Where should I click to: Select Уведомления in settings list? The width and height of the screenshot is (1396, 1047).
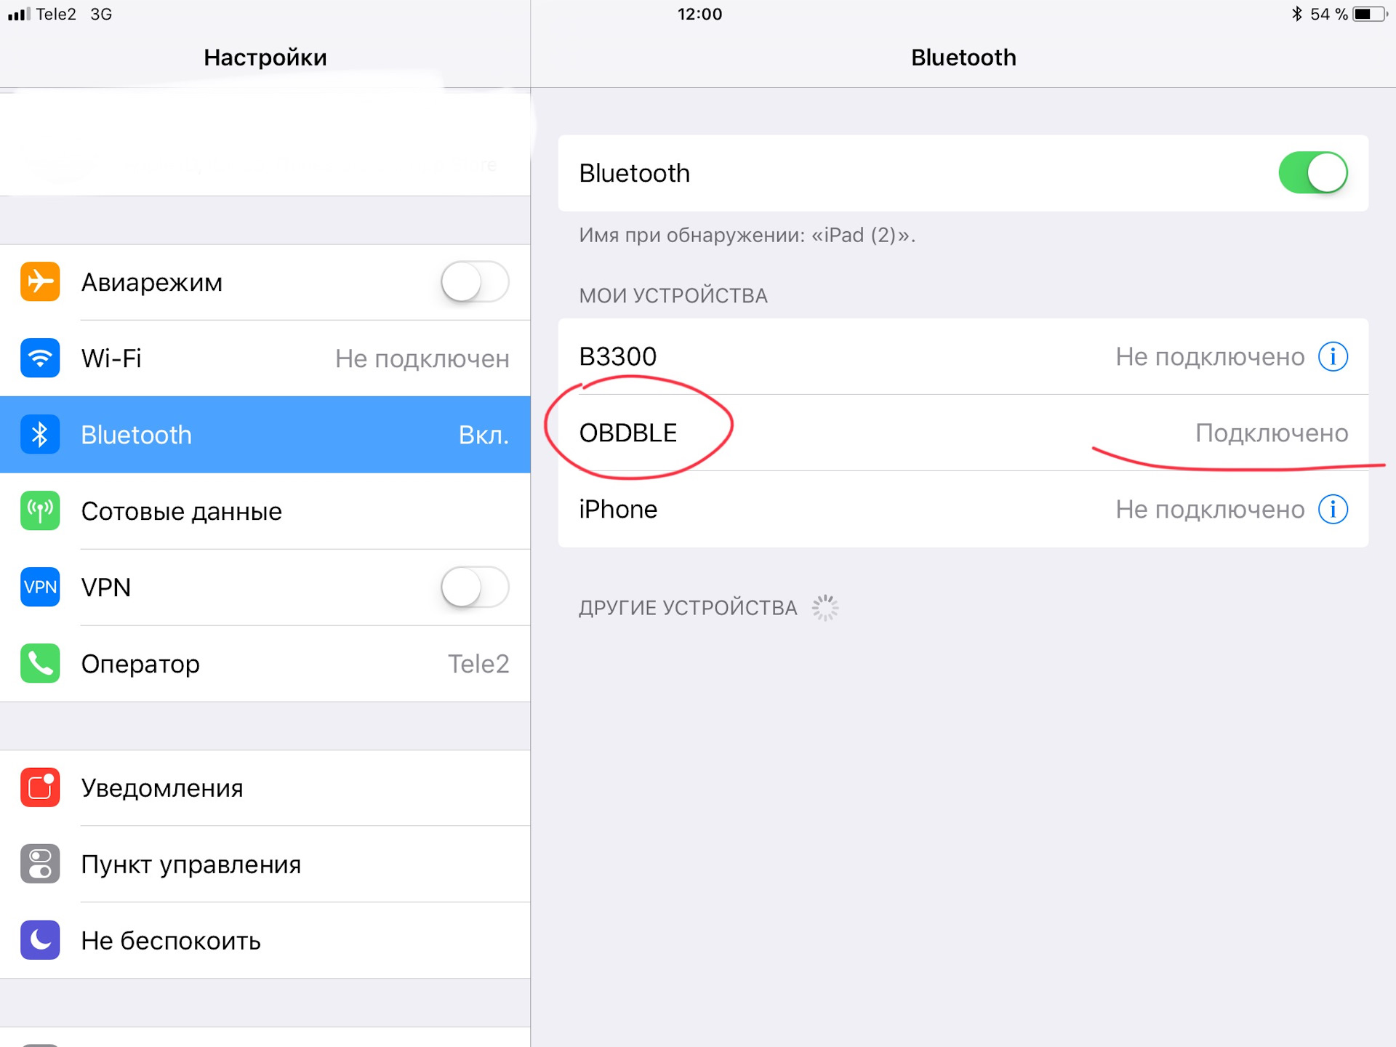click(265, 787)
